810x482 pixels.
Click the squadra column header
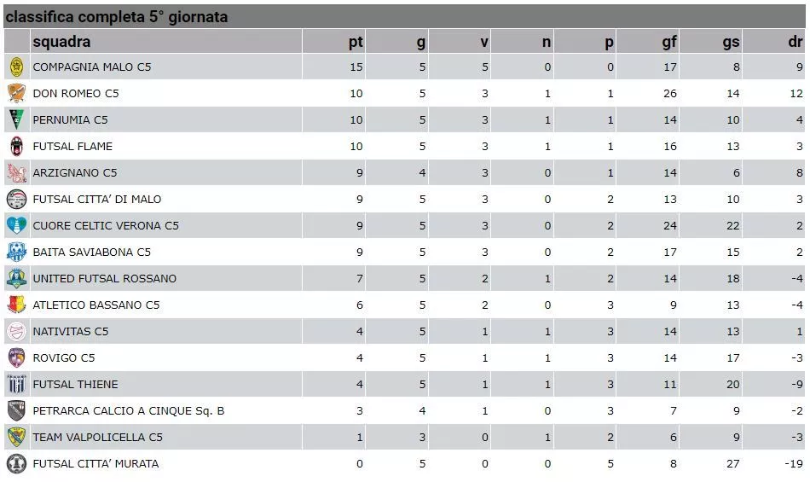[61, 41]
